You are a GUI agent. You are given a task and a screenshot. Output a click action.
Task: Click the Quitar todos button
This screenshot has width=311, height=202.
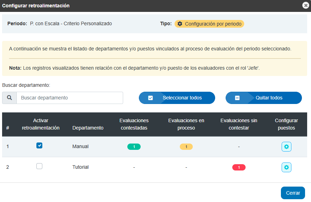(x=263, y=98)
